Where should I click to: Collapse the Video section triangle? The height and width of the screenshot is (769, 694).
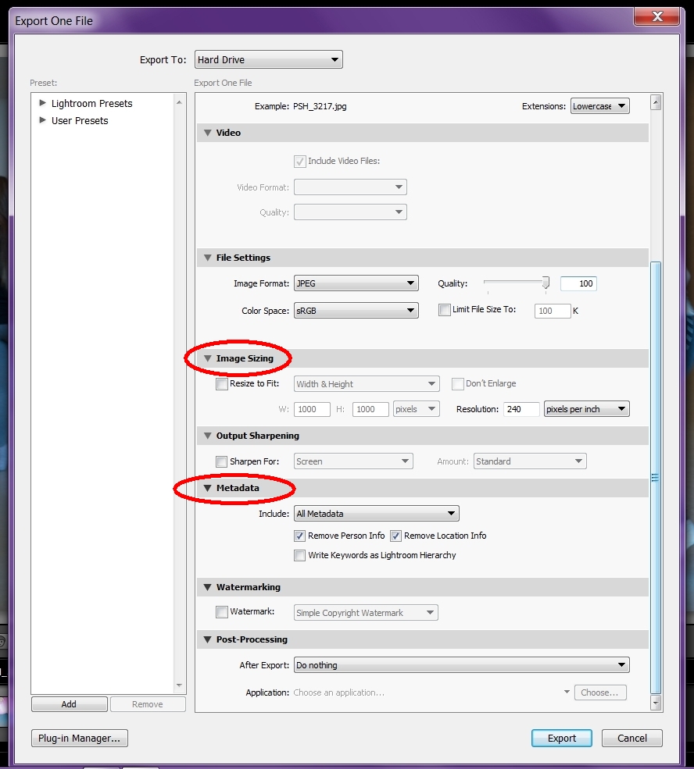[208, 133]
